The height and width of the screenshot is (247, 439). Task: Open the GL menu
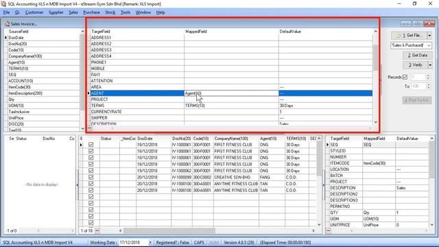point(17,12)
